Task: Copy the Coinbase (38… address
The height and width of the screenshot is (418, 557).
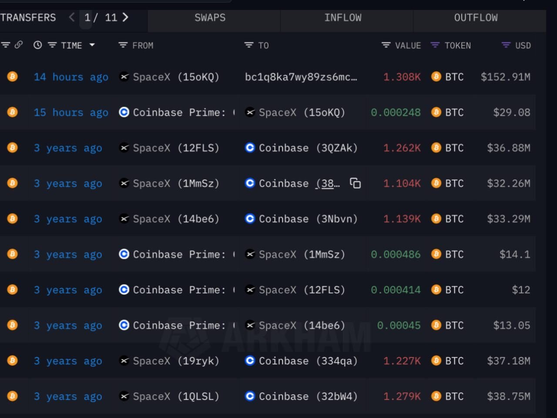Action: (x=356, y=183)
